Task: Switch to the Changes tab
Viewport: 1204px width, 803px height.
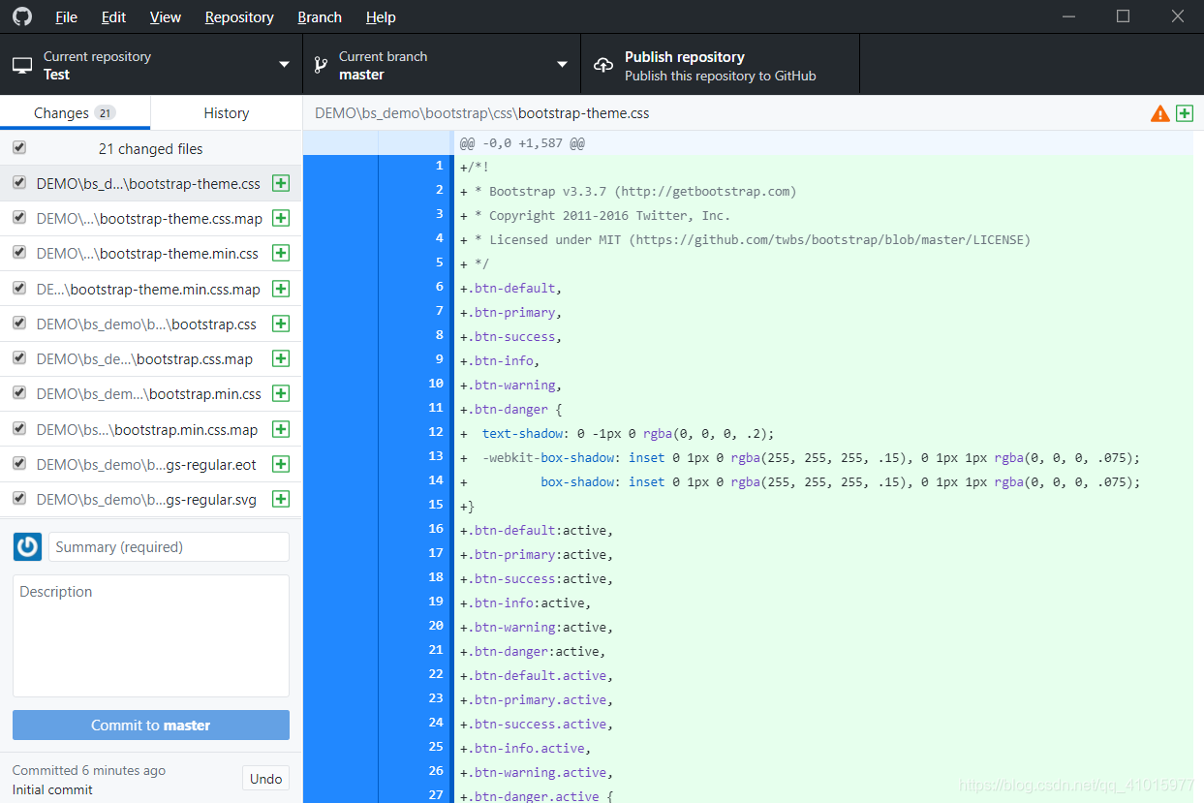Action: tap(75, 112)
